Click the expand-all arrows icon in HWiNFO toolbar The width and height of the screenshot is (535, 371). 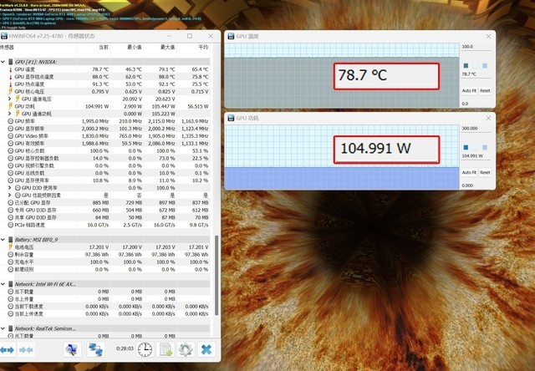click(x=8, y=350)
